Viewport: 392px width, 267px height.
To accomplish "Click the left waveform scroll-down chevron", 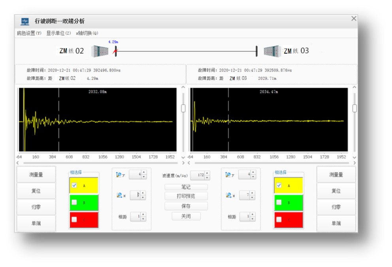I will [x=183, y=157].
